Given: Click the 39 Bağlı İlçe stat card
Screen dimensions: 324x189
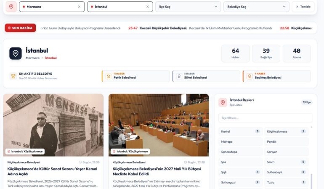Looking at the screenshot, I should click(x=266, y=53).
